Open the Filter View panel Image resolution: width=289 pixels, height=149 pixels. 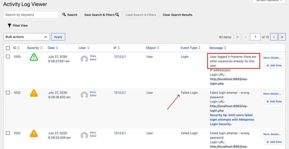[x=17, y=26]
